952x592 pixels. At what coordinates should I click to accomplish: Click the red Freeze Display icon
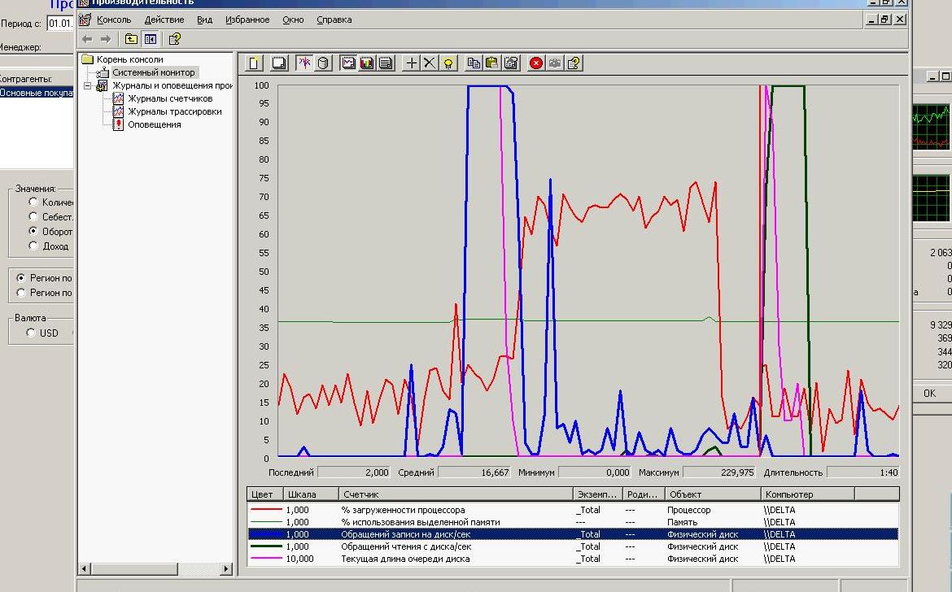[x=536, y=63]
